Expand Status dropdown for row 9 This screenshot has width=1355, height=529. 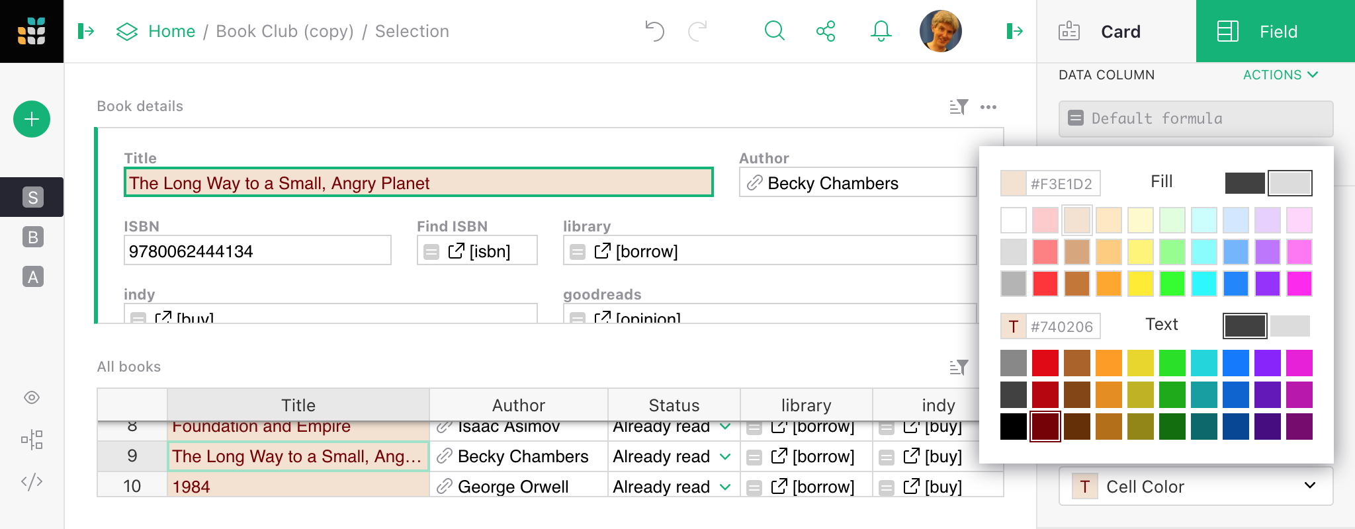(725, 456)
